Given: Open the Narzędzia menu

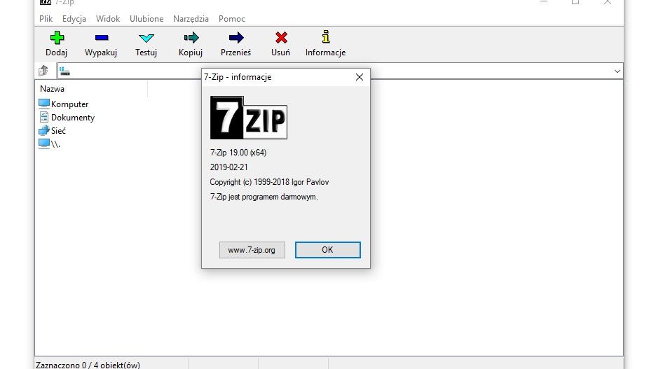Looking at the screenshot, I should pyautogui.click(x=191, y=19).
